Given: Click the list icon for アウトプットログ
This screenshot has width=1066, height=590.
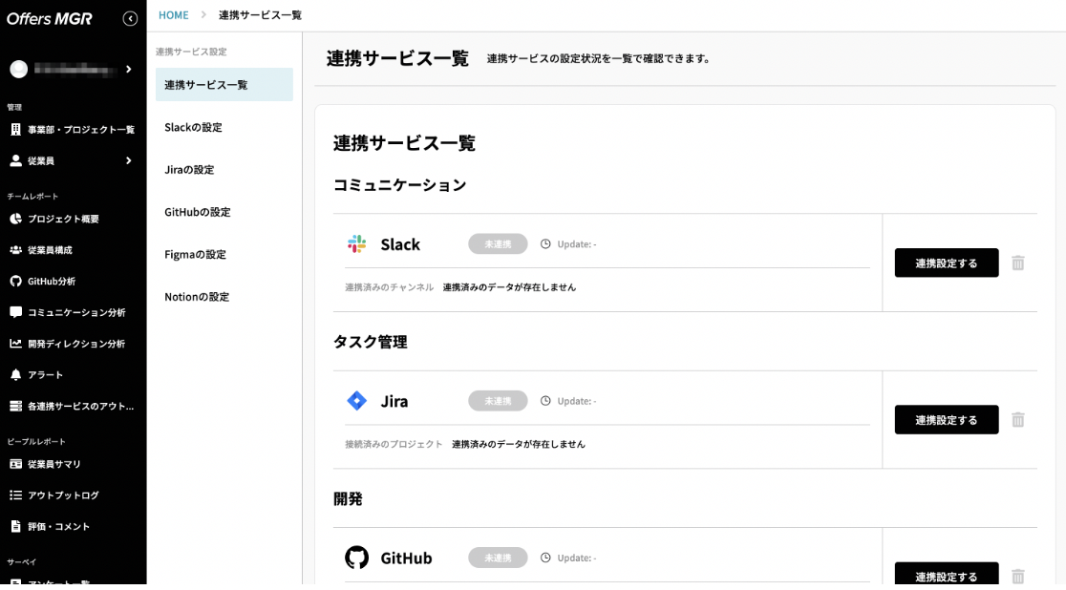Looking at the screenshot, I should tap(15, 495).
